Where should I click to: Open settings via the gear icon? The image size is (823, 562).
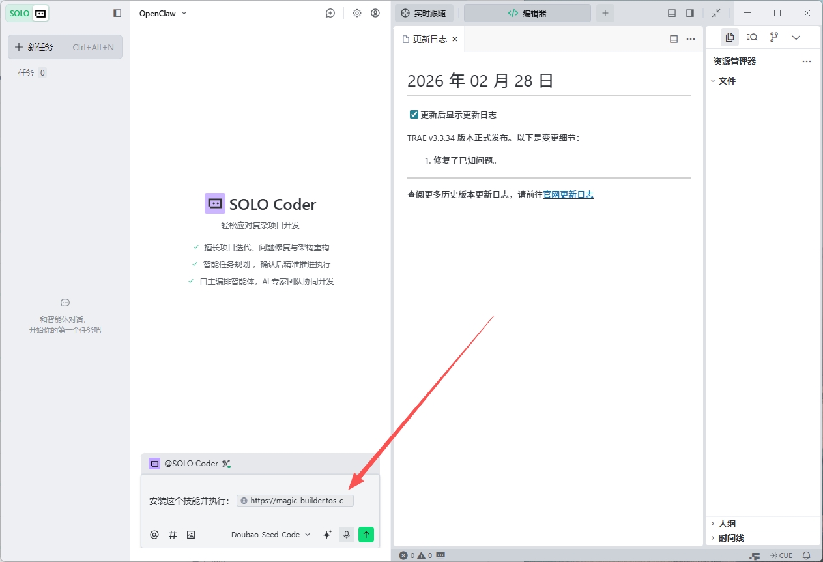click(357, 13)
